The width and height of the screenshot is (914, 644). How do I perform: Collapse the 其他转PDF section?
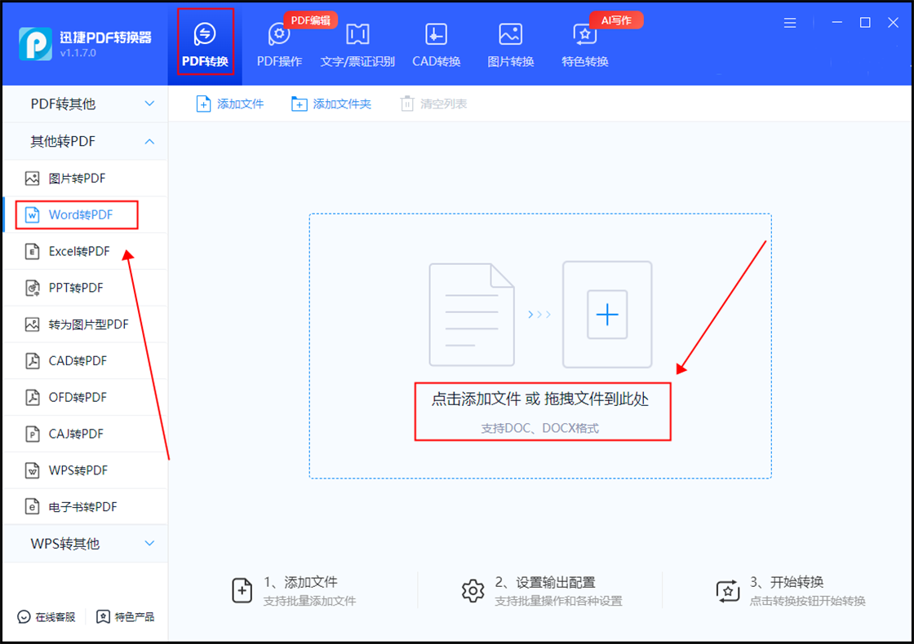[82, 141]
